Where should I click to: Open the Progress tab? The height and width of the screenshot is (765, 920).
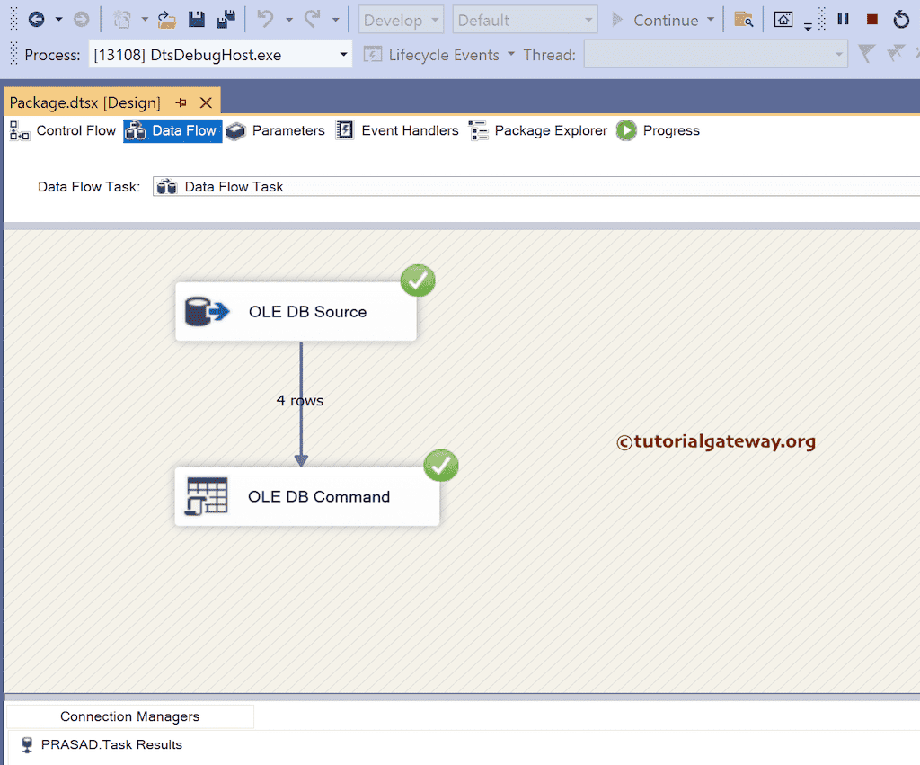[x=669, y=130]
